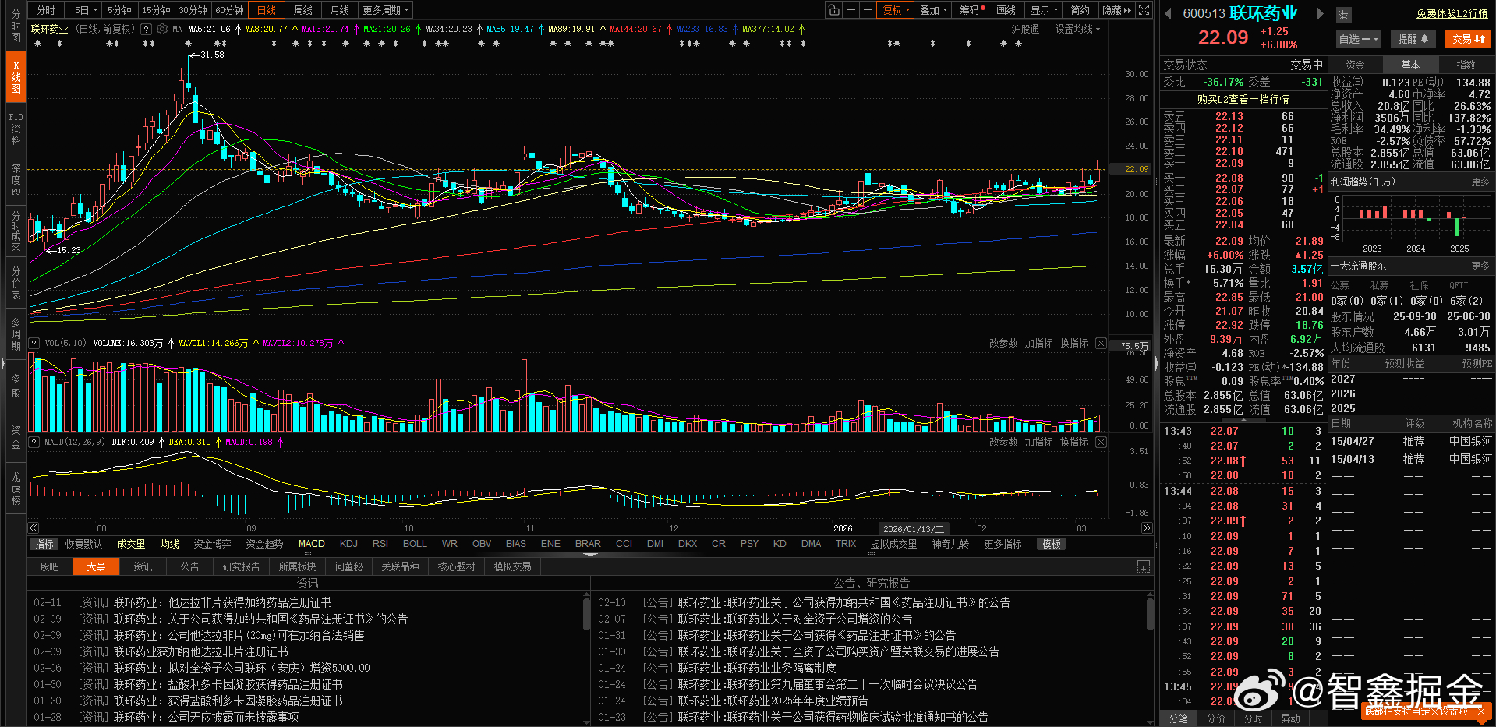Open 分时成交 in left sidebar

(x=16, y=231)
